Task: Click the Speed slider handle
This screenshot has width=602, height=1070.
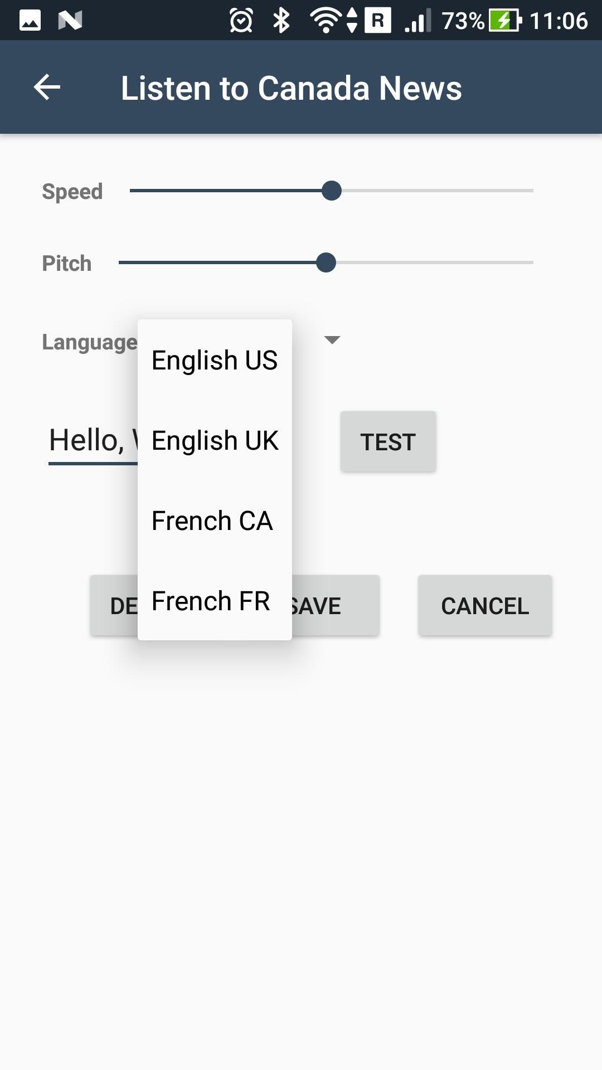Action: click(332, 191)
